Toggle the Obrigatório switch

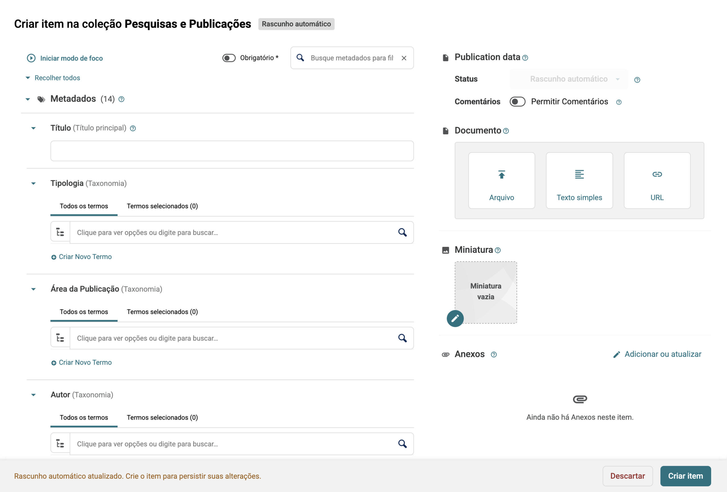(229, 58)
